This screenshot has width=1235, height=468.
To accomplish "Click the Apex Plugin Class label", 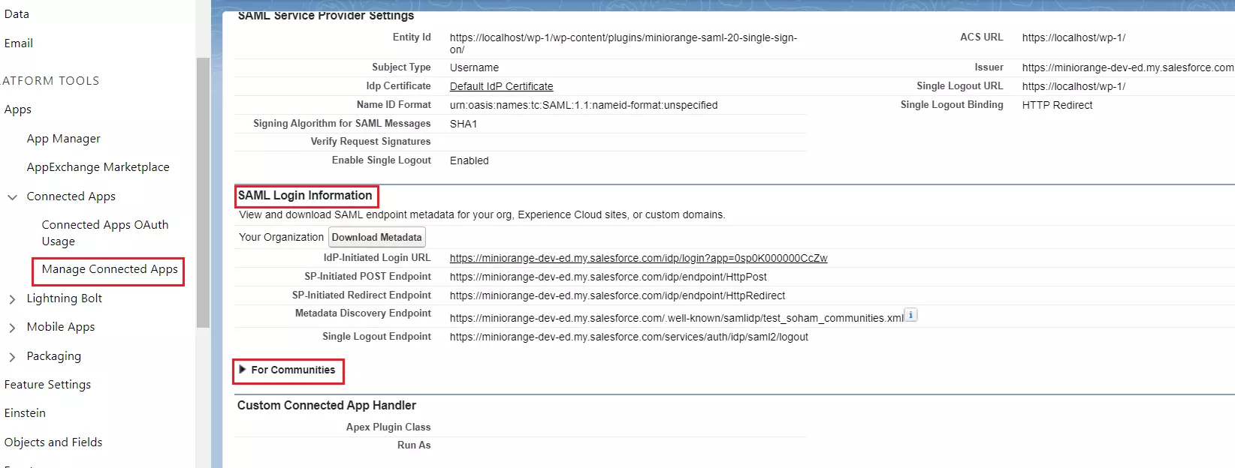I will 388,427.
